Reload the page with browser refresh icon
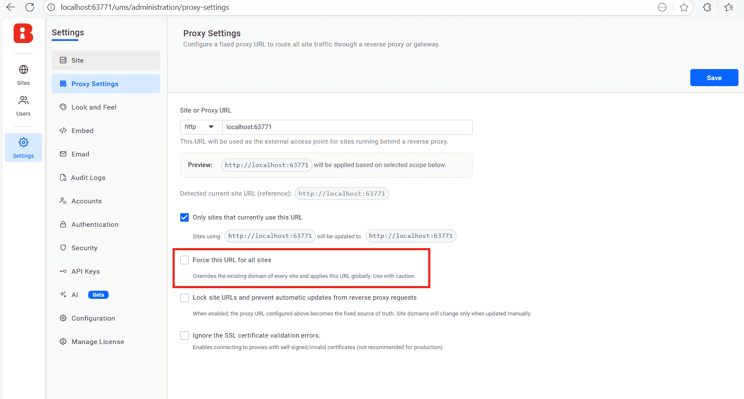The height and width of the screenshot is (399, 744). click(30, 7)
